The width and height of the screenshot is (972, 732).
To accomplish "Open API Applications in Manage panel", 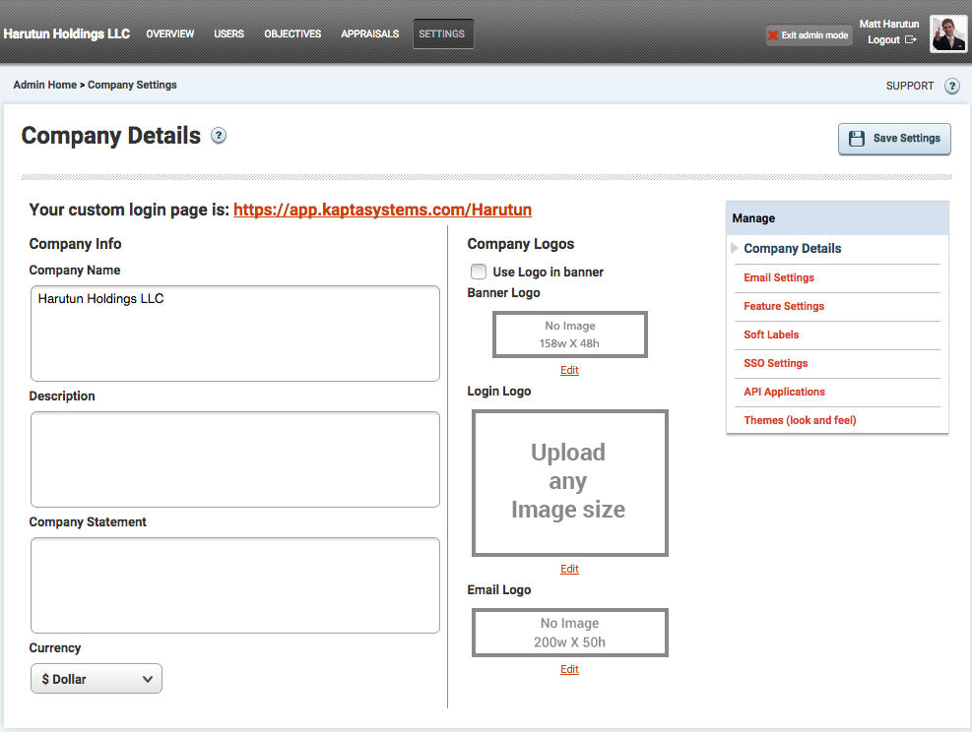I will click(x=784, y=392).
